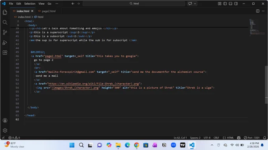
Task: Follow the Shrek Wikipedia URL link
Action: click(93, 84)
